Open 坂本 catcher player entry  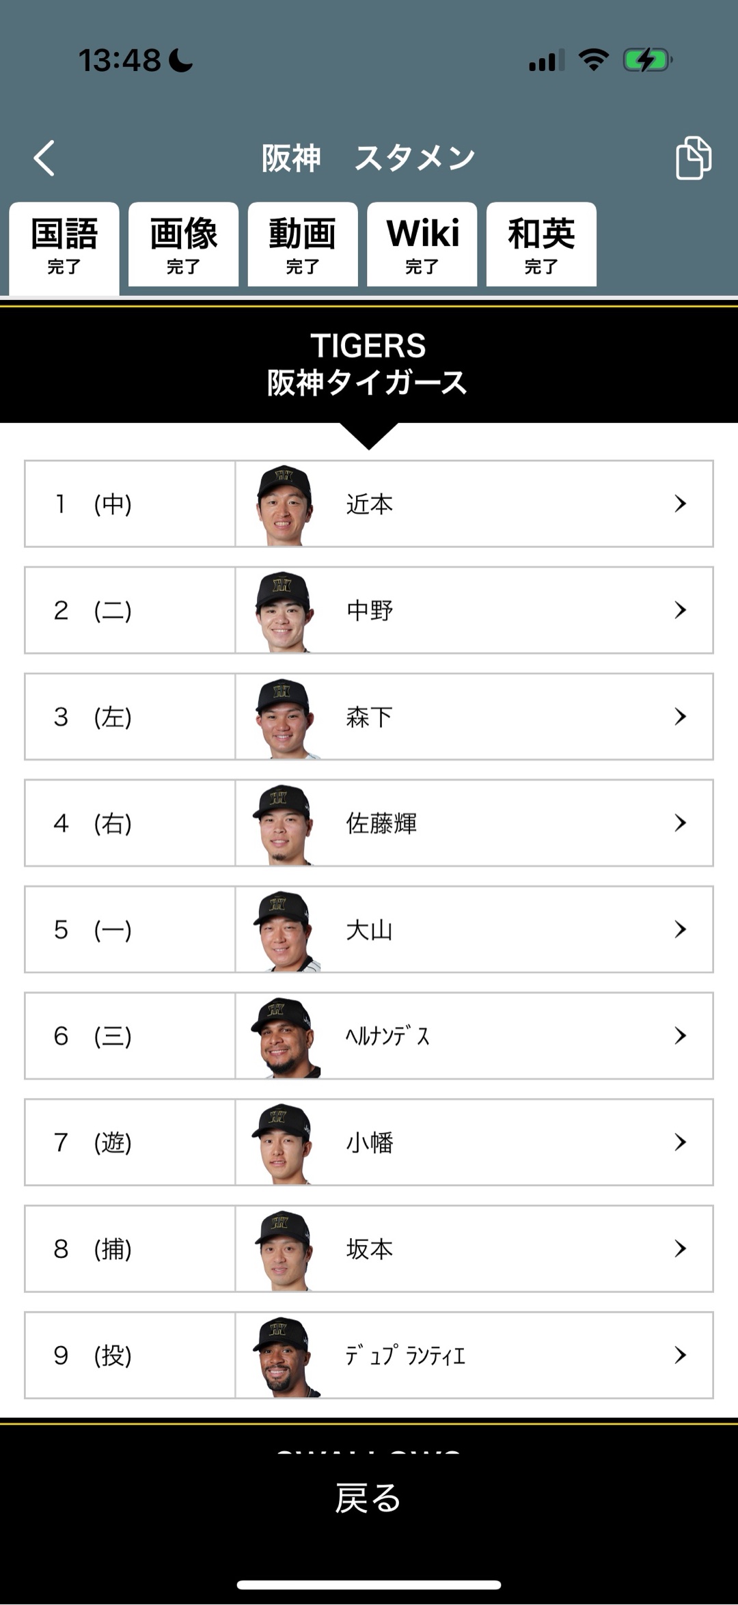coord(370,1249)
